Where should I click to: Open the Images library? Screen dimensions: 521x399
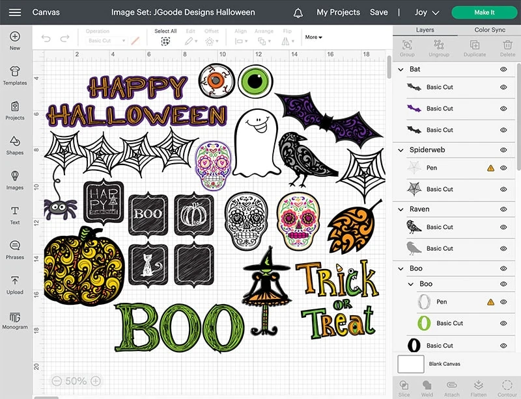(x=14, y=179)
